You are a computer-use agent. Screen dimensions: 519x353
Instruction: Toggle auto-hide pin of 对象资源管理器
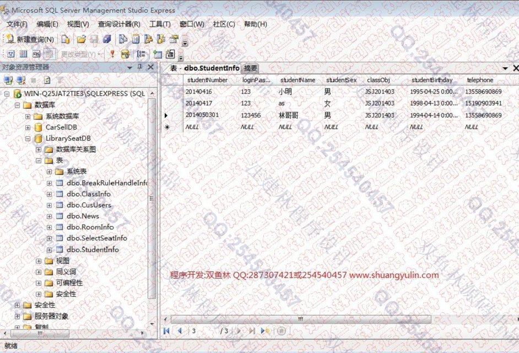(x=140, y=67)
